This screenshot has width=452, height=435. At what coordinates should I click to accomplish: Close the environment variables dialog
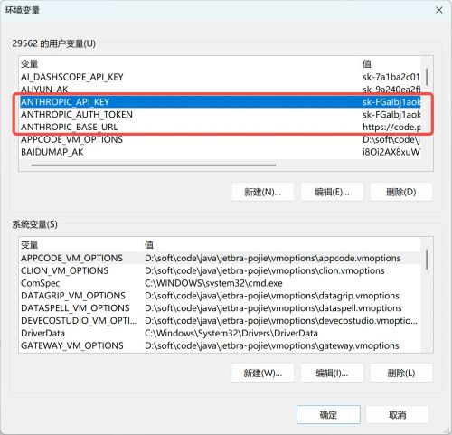pyautogui.click(x=439, y=10)
